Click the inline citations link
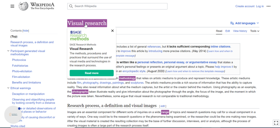Viewport: 280px width, 128px height. [x=220, y=47]
